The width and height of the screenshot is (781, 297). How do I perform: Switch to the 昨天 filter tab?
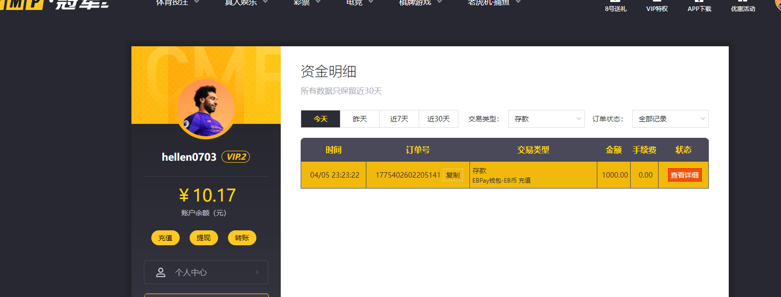click(360, 119)
